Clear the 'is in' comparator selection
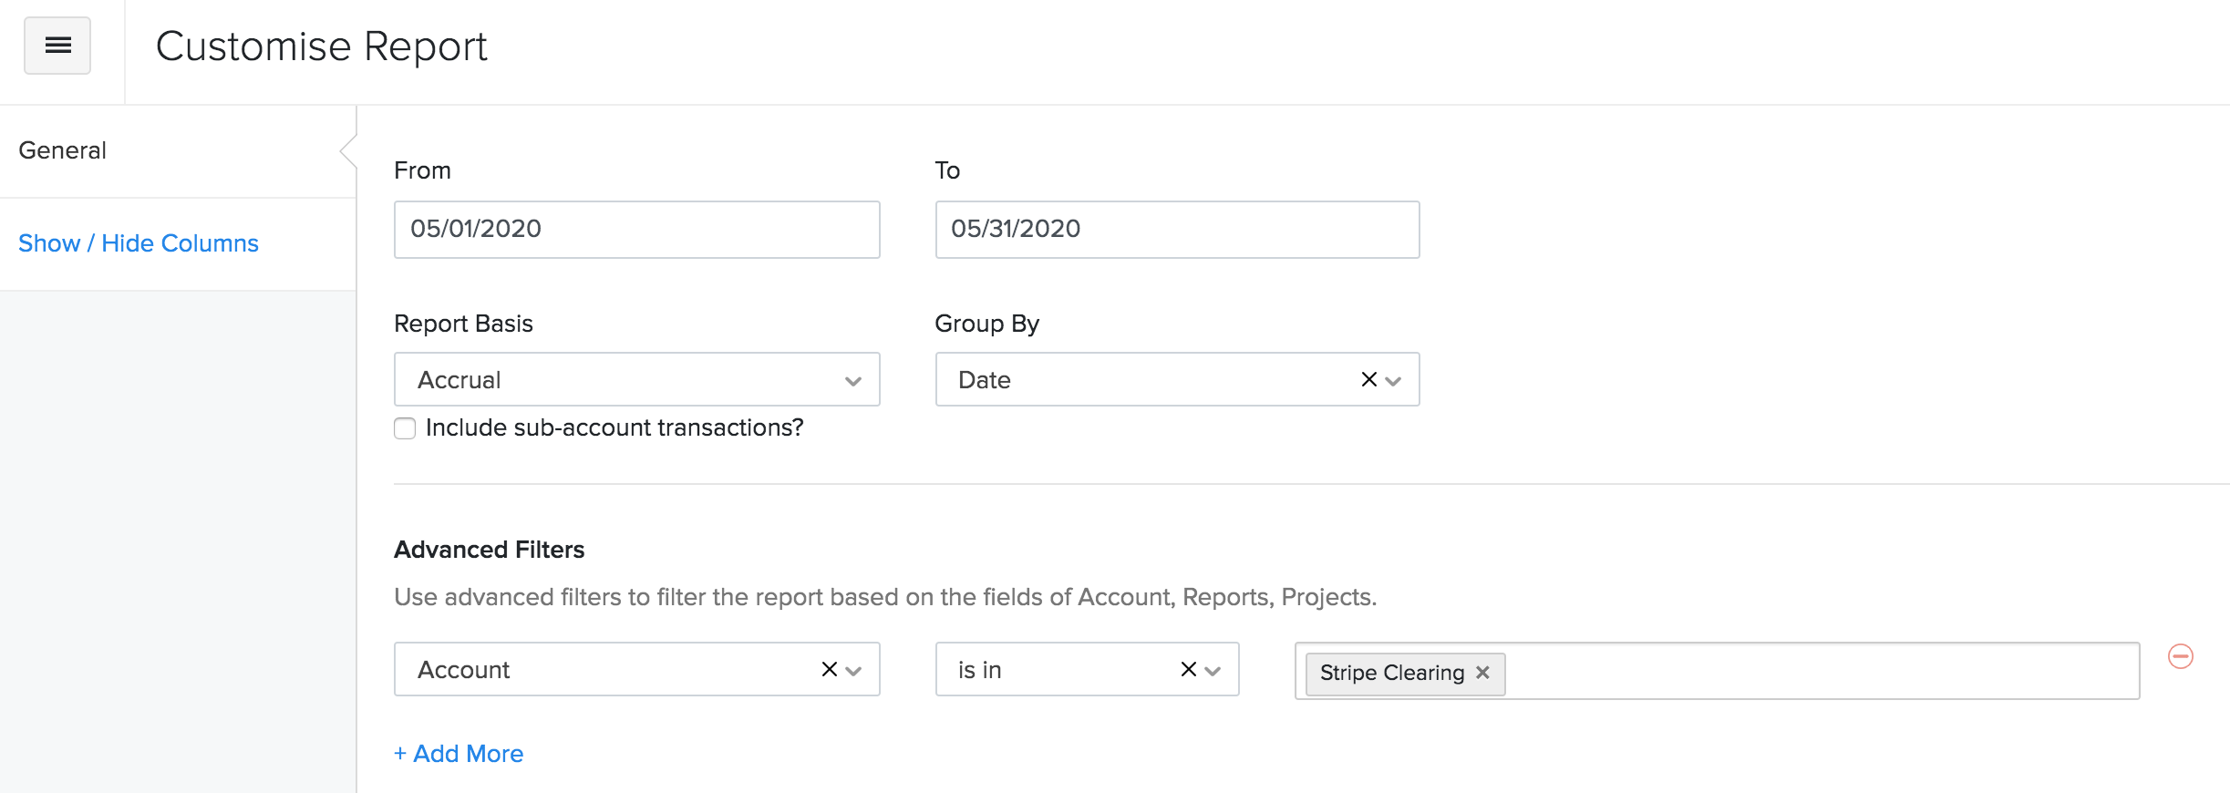Image resolution: width=2230 pixels, height=793 pixels. [1188, 669]
